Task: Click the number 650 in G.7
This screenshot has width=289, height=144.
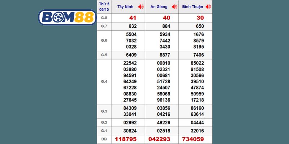Action: click(200, 26)
